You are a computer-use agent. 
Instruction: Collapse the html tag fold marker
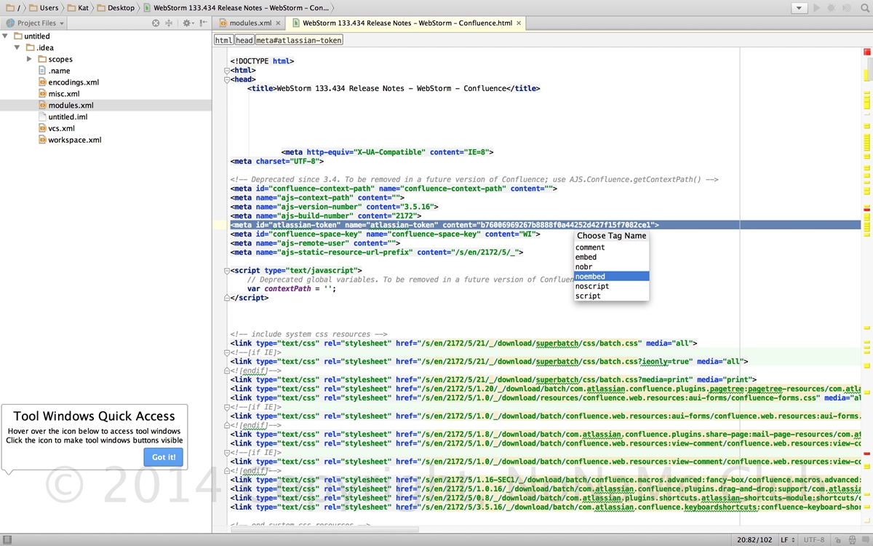pyautogui.click(x=227, y=71)
